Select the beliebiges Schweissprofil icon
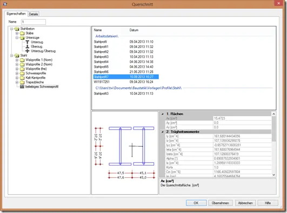Image resolution: width=287 pixels, height=213 pixels. [22, 87]
